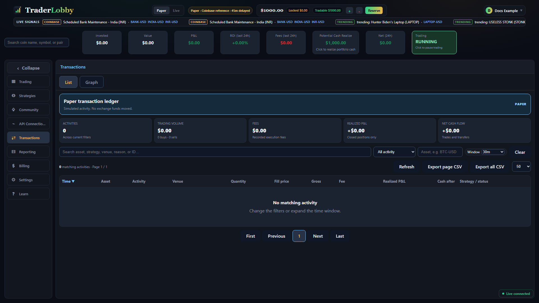The width and height of the screenshot is (539, 303).
Task: Click the Realized P&L column header
Action: [394, 181]
